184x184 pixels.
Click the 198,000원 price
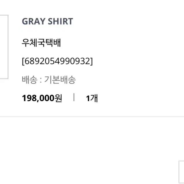point(42,98)
